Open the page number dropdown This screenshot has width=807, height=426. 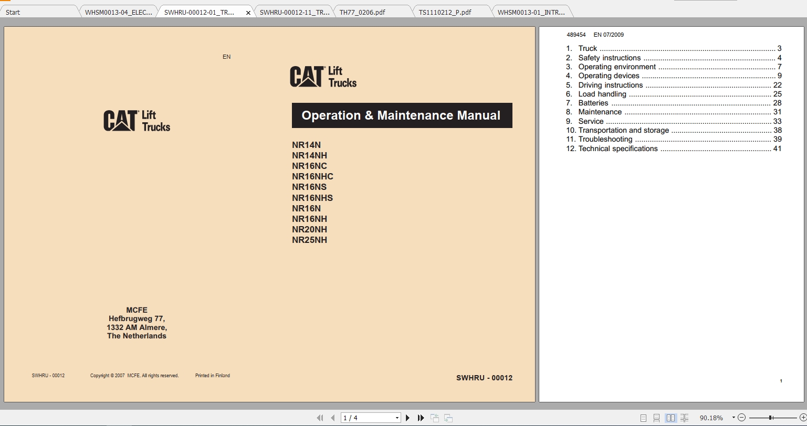(x=398, y=417)
